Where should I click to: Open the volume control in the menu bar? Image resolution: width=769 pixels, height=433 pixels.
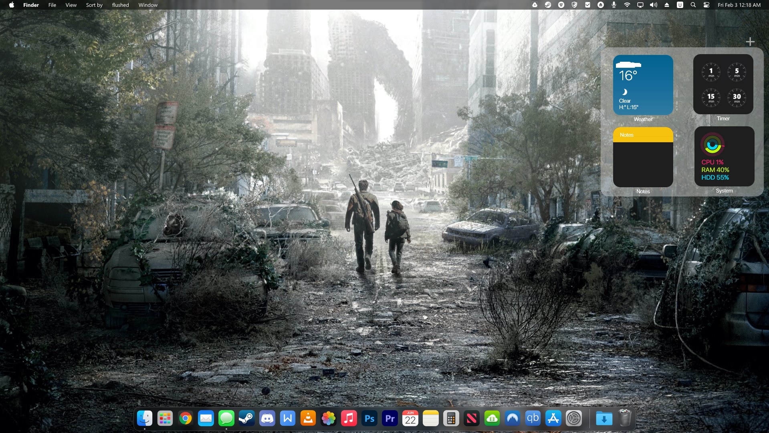[x=654, y=5]
